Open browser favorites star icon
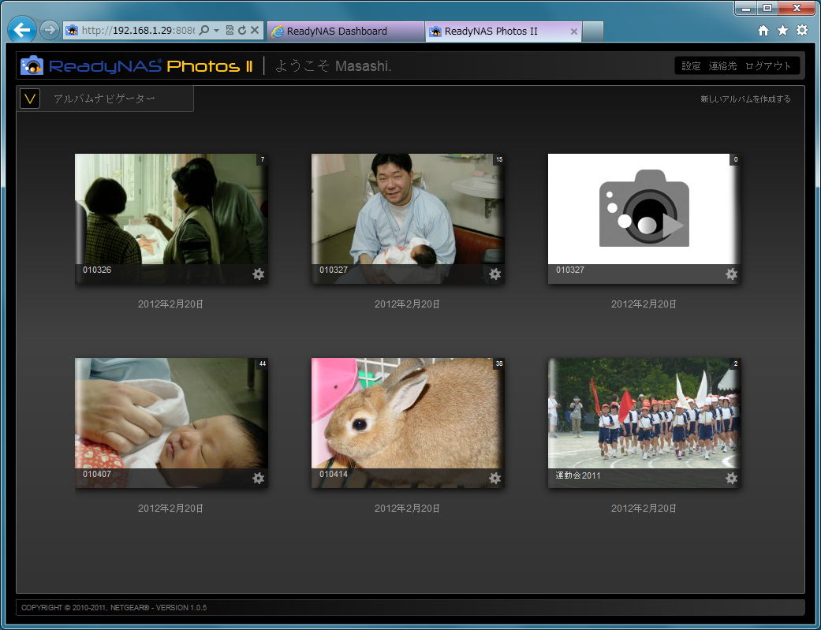The width and height of the screenshot is (821, 630). (x=782, y=31)
